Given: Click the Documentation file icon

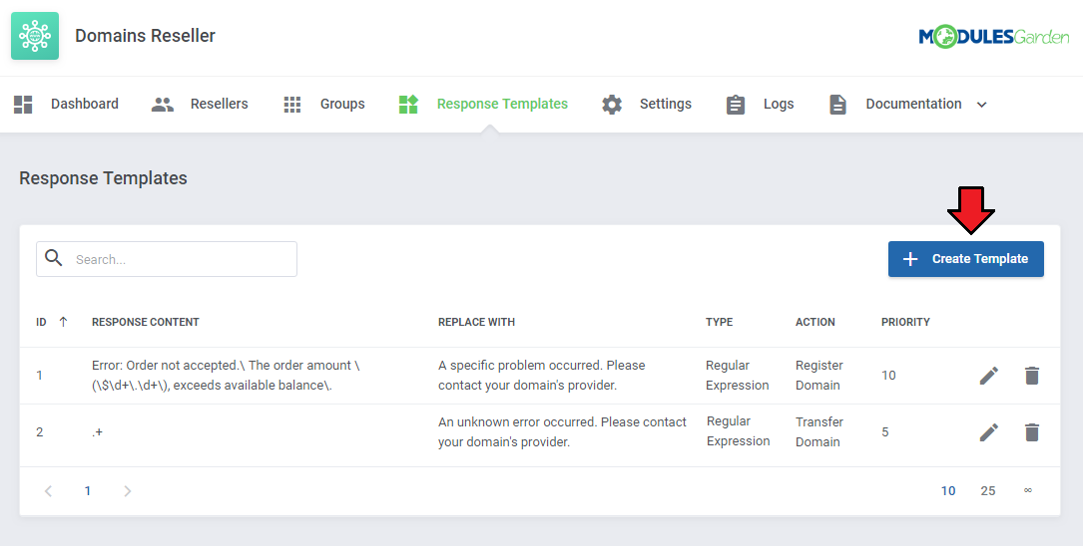Looking at the screenshot, I should 837,104.
